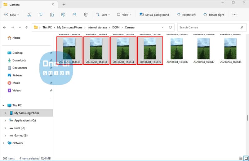
Task: Switch to large thumbnails view in status bar
Action: coord(246,158)
